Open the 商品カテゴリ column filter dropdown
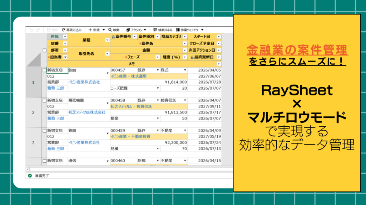 [185, 37]
